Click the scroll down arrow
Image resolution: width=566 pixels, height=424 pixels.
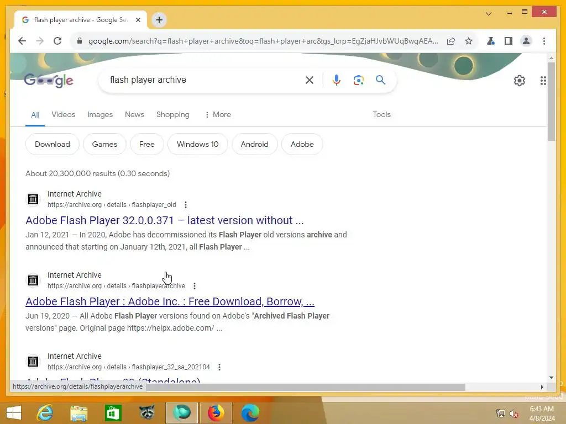coord(551,378)
